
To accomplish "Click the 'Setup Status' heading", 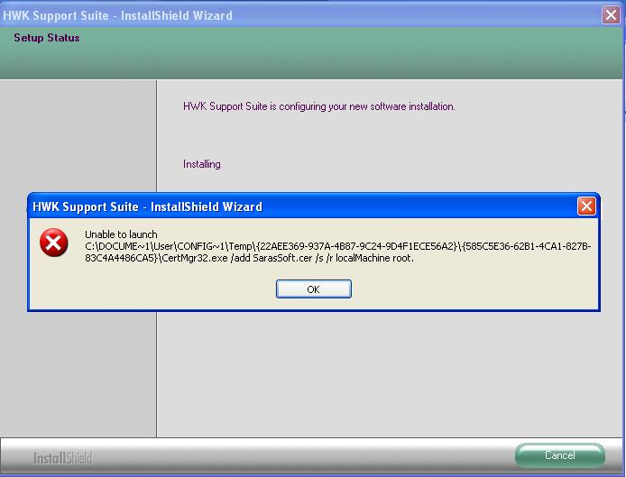I will (47, 38).
